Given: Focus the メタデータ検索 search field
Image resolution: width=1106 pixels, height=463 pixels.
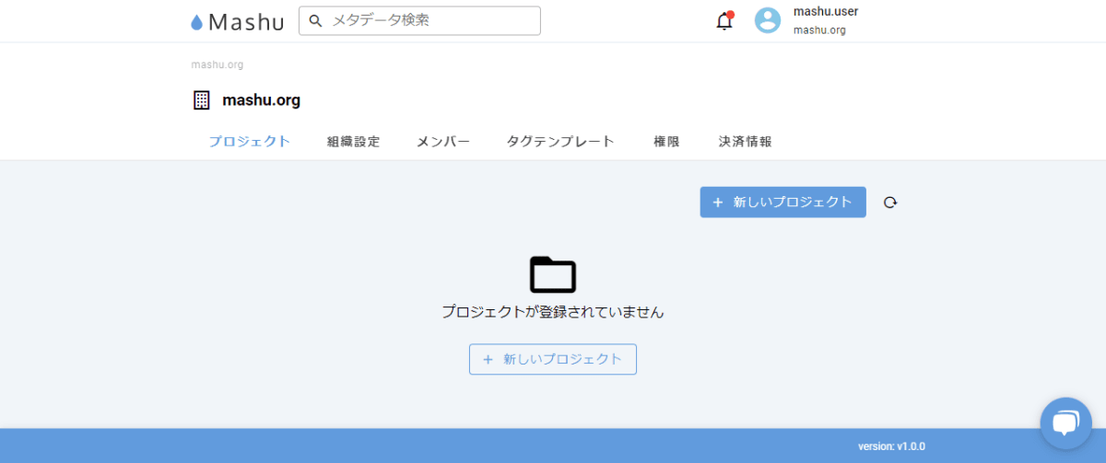Looking at the screenshot, I should coord(419,20).
